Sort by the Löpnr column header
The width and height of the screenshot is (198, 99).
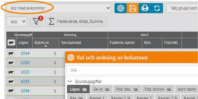tap(25, 43)
